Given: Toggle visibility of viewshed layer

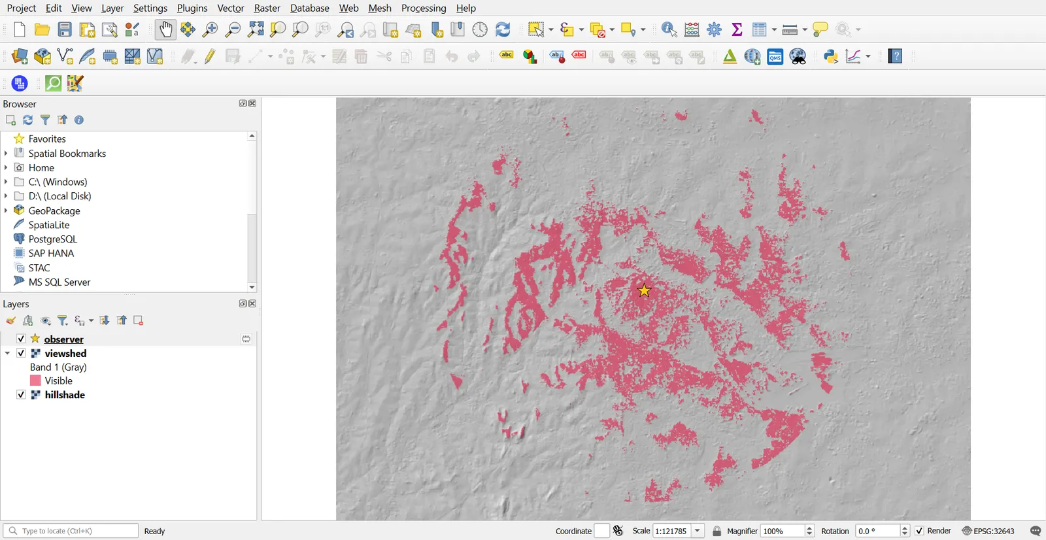Looking at the screenshot, I should (21, 353).
